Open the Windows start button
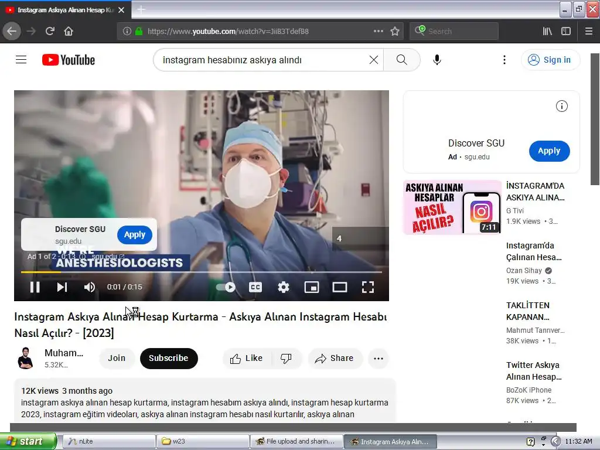 (x=28, y=441)
